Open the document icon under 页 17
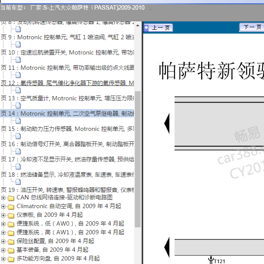This screenshot has width=264, height=264. tap(18, 167)
